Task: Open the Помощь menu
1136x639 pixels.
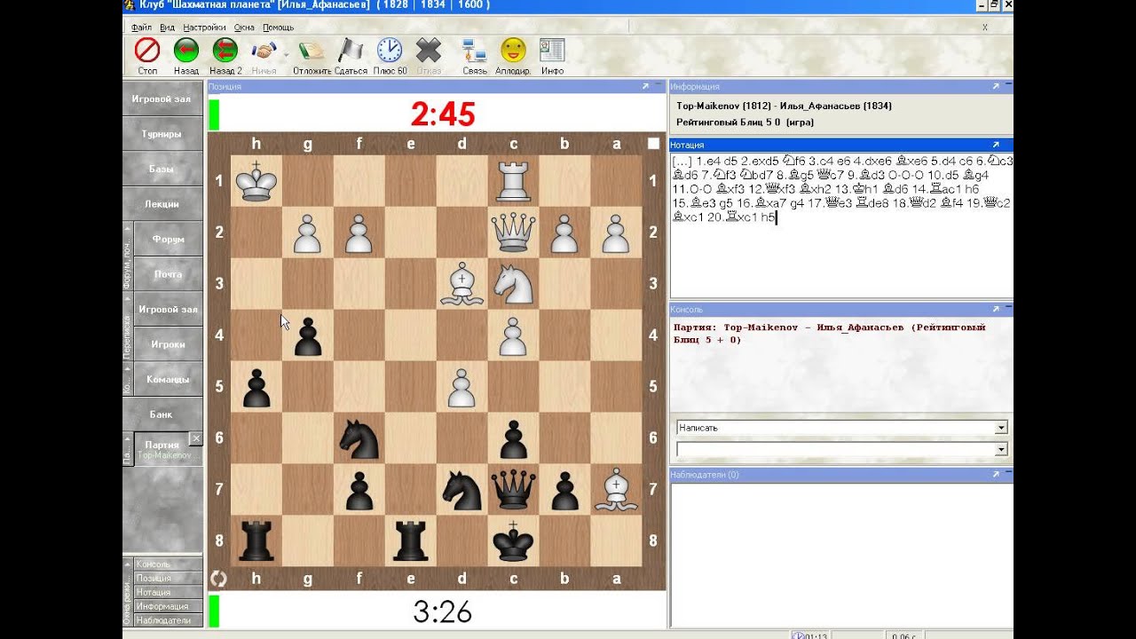Action: (x=278, y=28)
